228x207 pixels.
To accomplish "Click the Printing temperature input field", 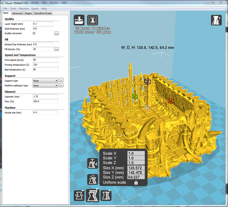I will click(x=45, y=65).
